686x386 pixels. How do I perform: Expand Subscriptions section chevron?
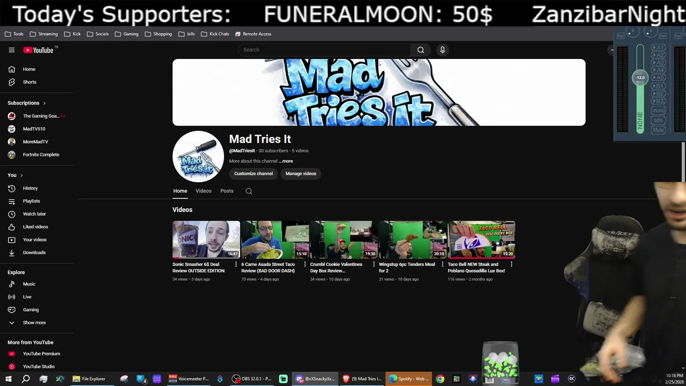click(x=44, y=103)
